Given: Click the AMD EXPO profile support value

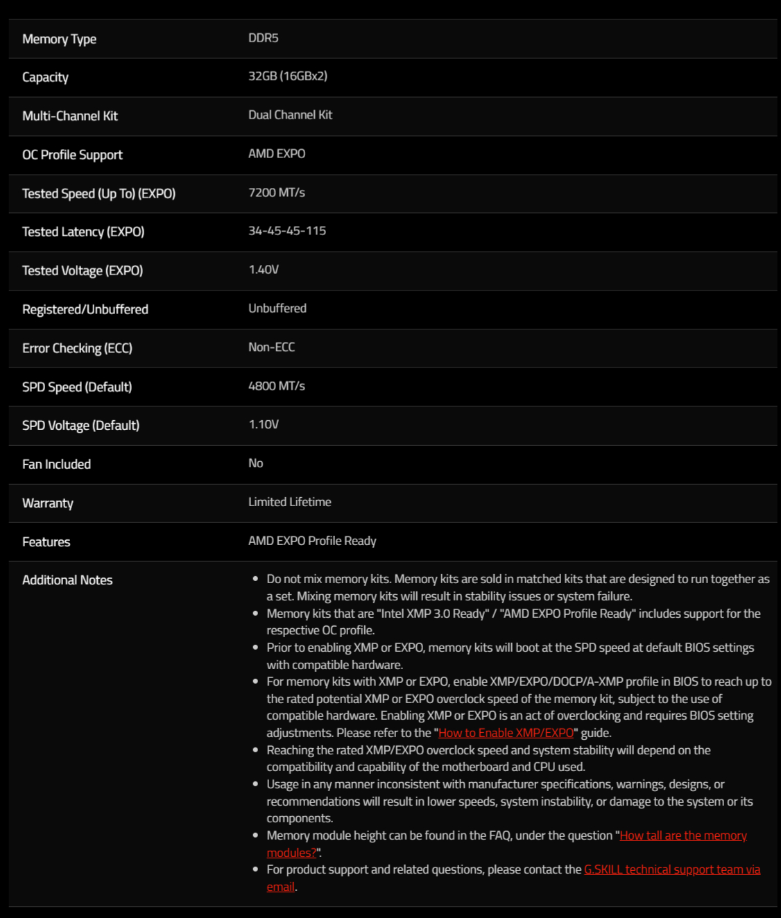Looking at the screenshot, I should (x=277, y=154).
